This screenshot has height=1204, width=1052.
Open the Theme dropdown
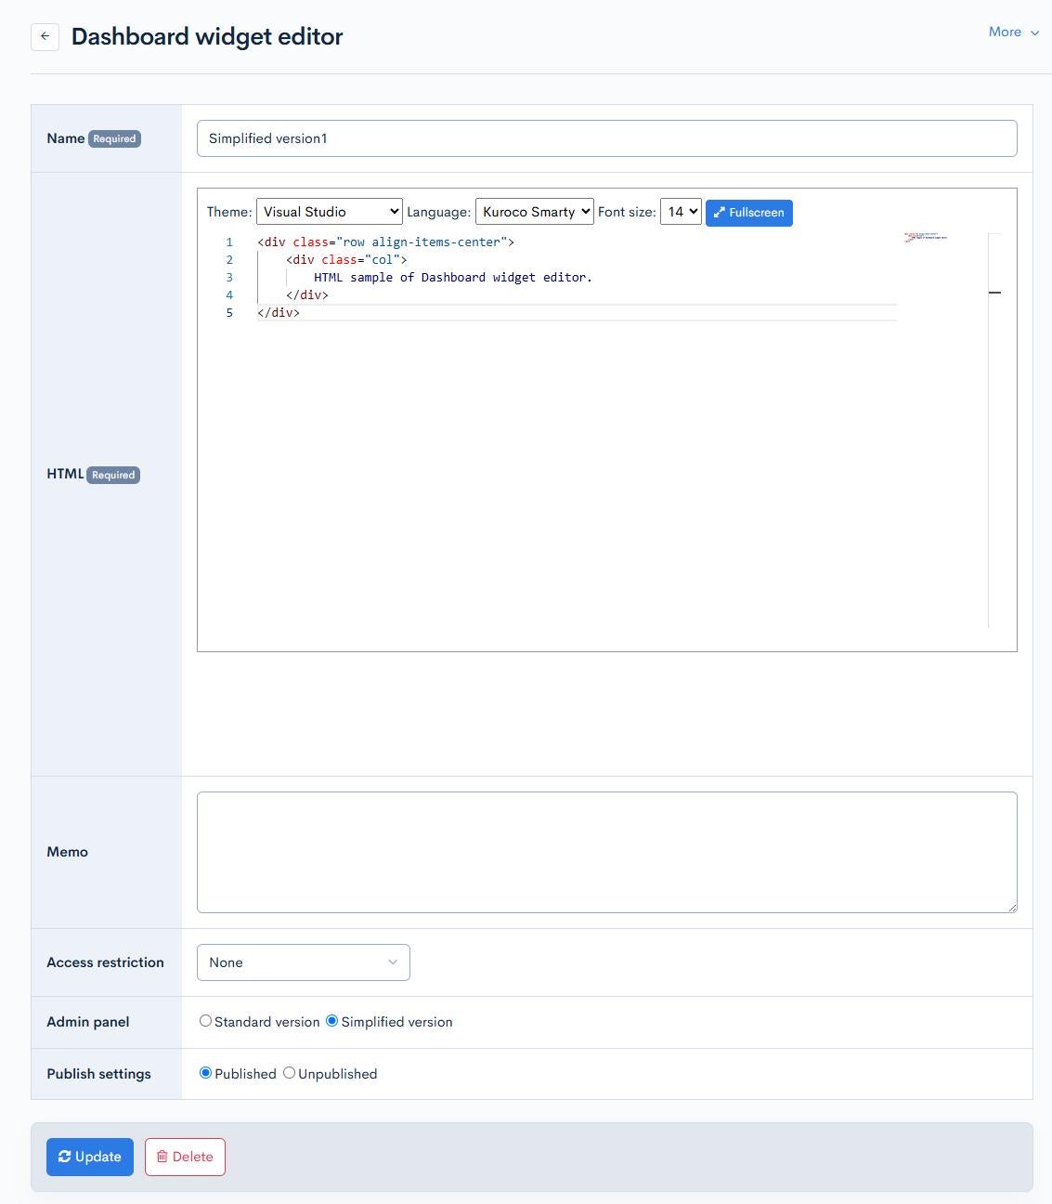(329, 212)
